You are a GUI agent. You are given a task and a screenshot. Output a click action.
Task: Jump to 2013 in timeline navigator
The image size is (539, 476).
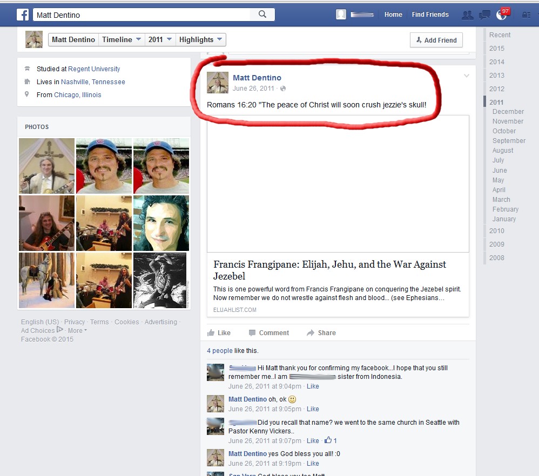(497, 75)
